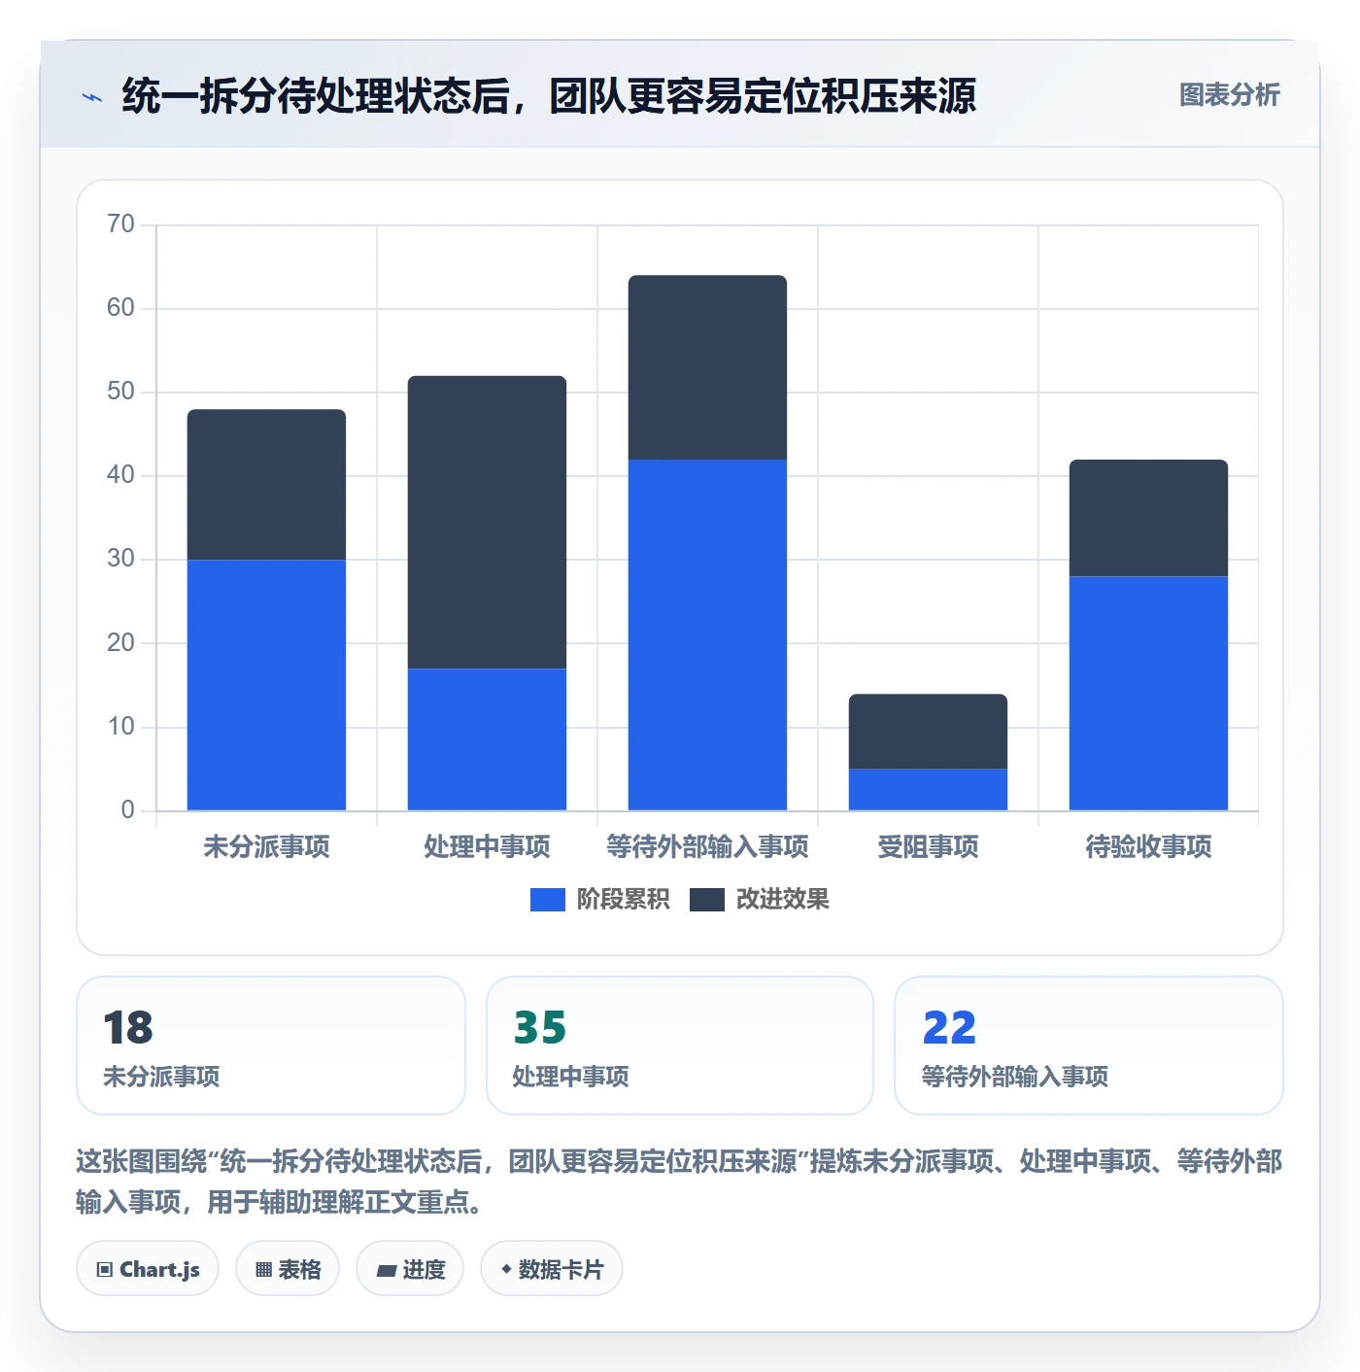Click the lightning icon beside the title
The image size is (1360, 1372).
(x=92, y=97)
